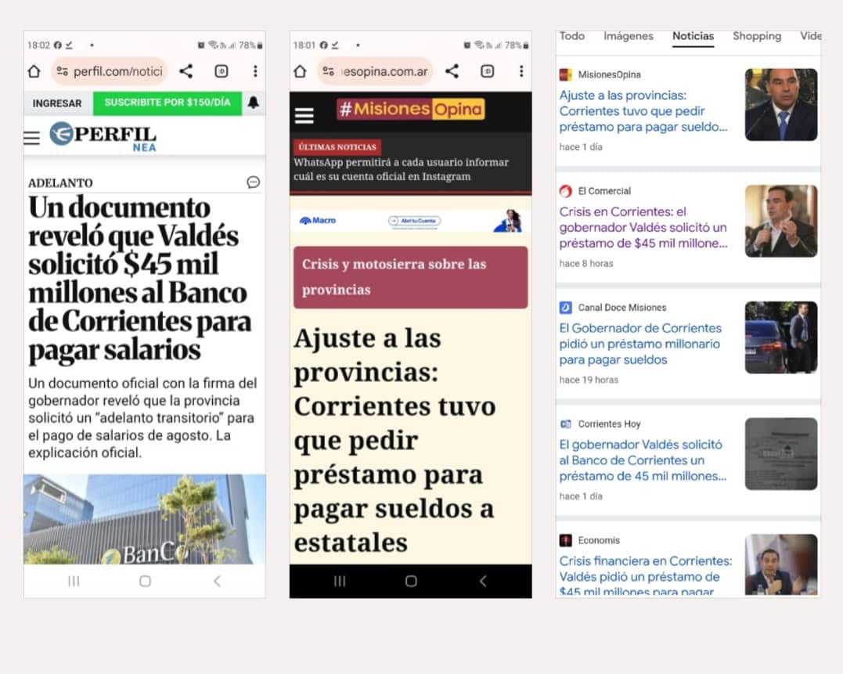
Task: Tap the recent apps button on the MisionesOpina phone
Action: pos(340,581)
